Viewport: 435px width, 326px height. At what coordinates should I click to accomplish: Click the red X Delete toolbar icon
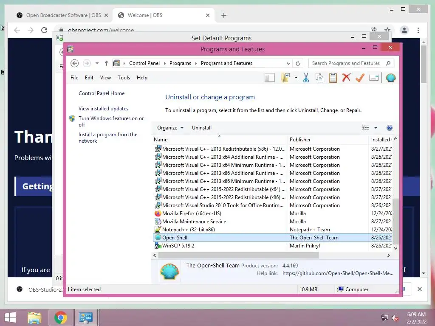346,78
